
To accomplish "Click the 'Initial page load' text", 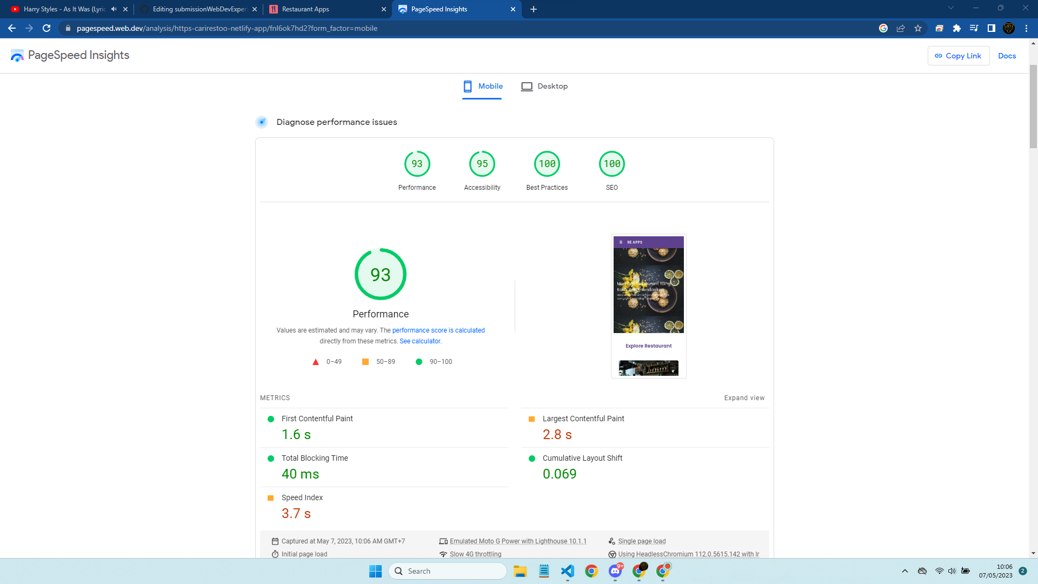I will click(x=304, y=554).
